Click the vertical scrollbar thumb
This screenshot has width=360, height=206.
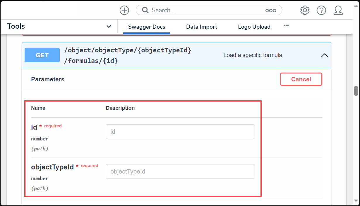point(356,91)
